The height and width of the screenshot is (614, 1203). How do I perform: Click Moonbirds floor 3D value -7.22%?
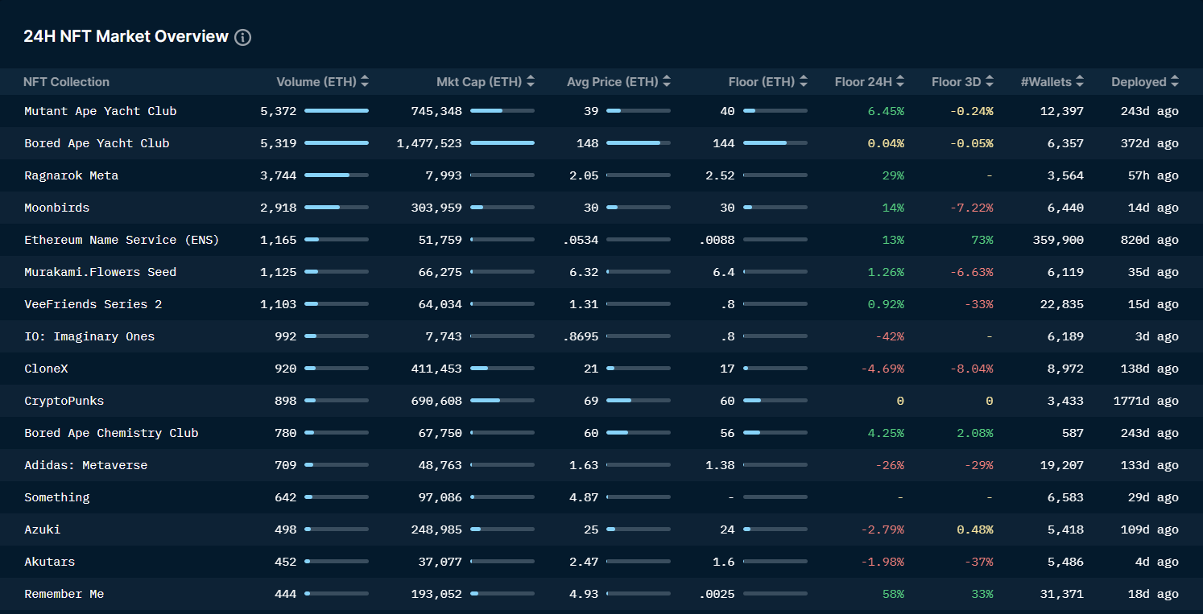[x=971, y=208]
